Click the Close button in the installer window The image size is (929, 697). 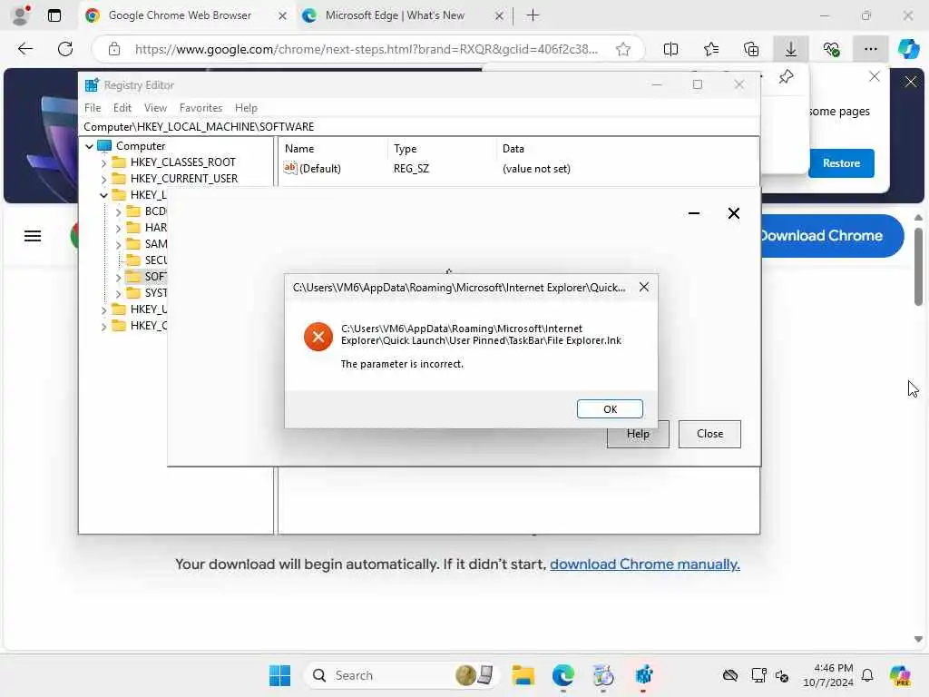click(709, 434)
